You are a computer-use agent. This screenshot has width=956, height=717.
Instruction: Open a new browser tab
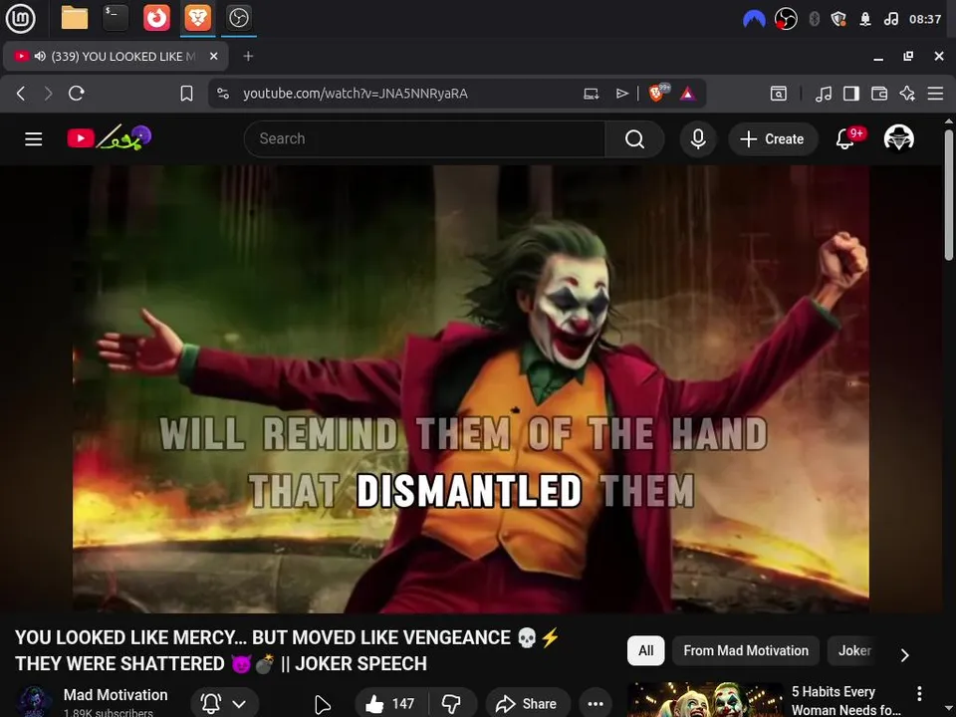click(248, 56)
